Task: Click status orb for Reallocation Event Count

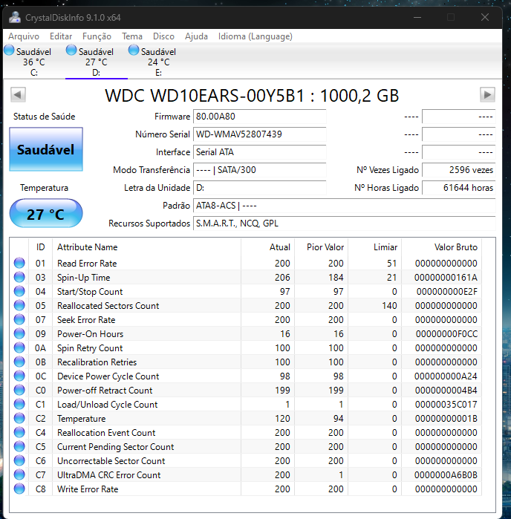Action: click(x=19, y=433)
